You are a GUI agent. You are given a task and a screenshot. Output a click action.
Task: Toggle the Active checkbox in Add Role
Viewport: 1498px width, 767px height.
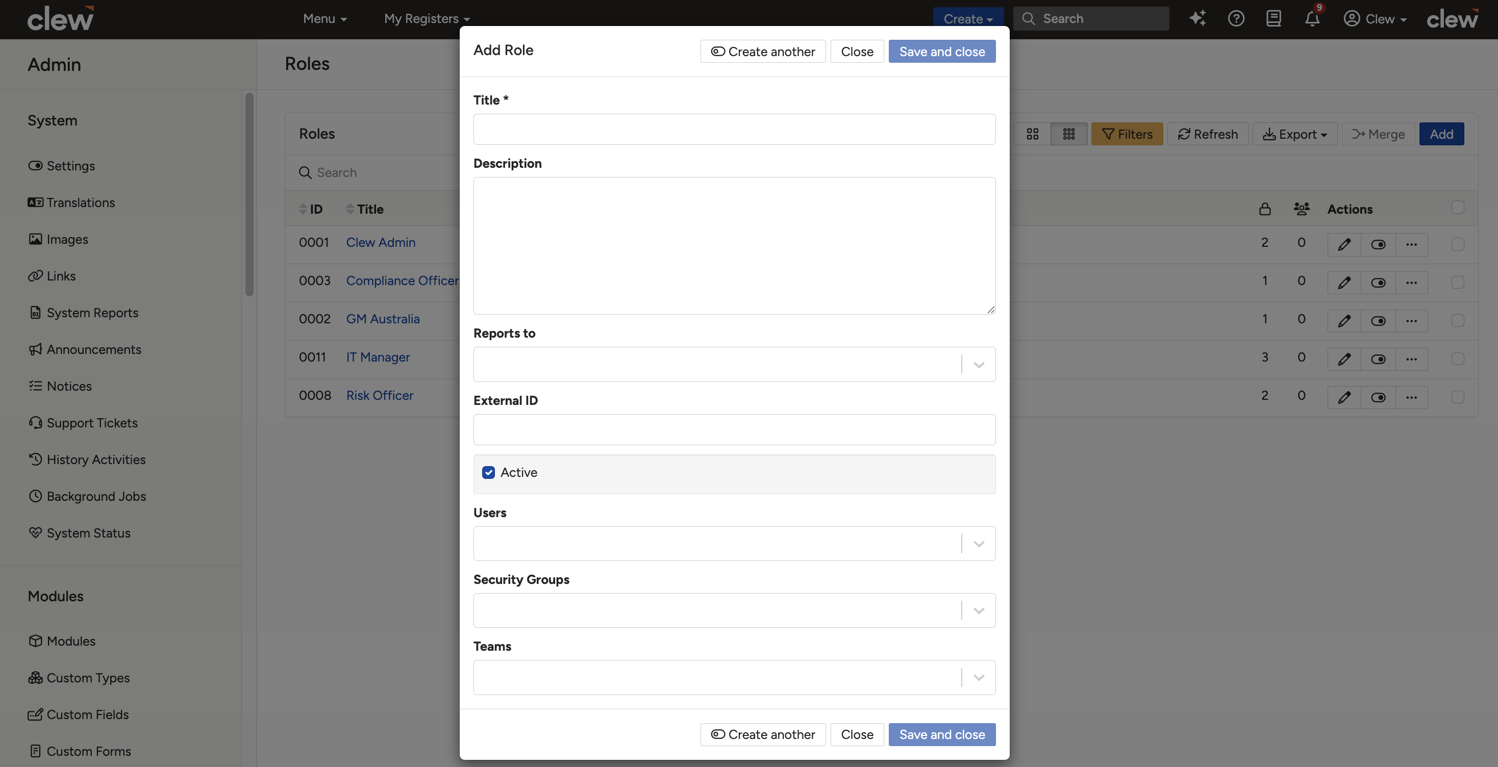tap(488, 472)
